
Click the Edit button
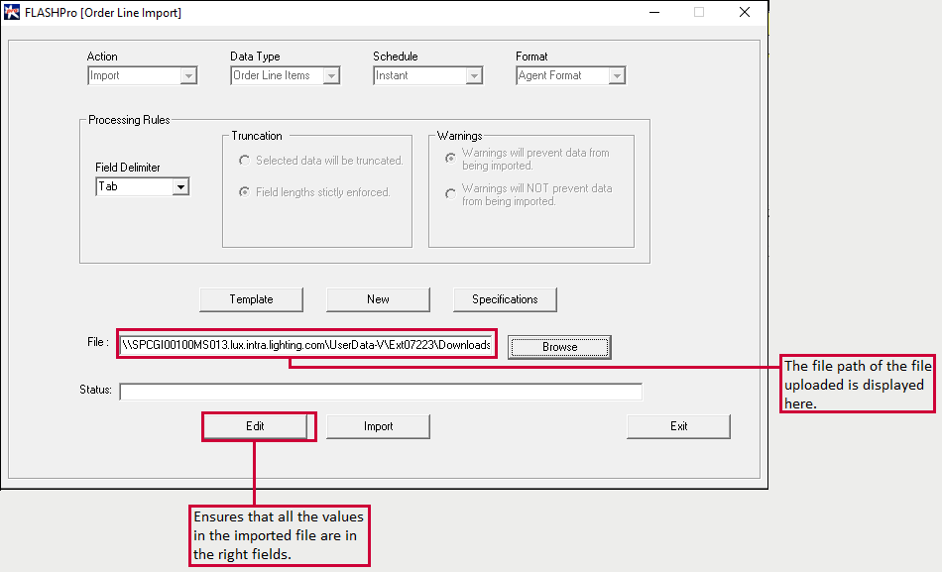(255, 426)
